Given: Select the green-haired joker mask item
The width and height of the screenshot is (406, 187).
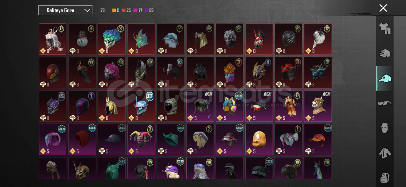Looking at the screenshot, I should click(x=112, y=39).
